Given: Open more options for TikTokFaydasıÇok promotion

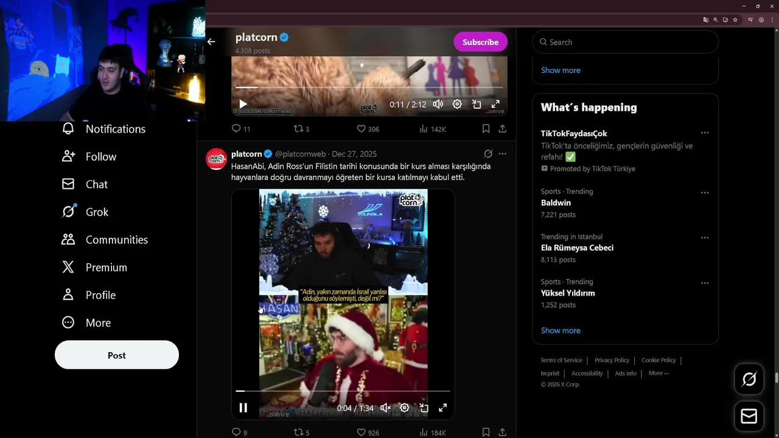Looking at the screenshot, I should pyautogui.click(x=705, y=133).
